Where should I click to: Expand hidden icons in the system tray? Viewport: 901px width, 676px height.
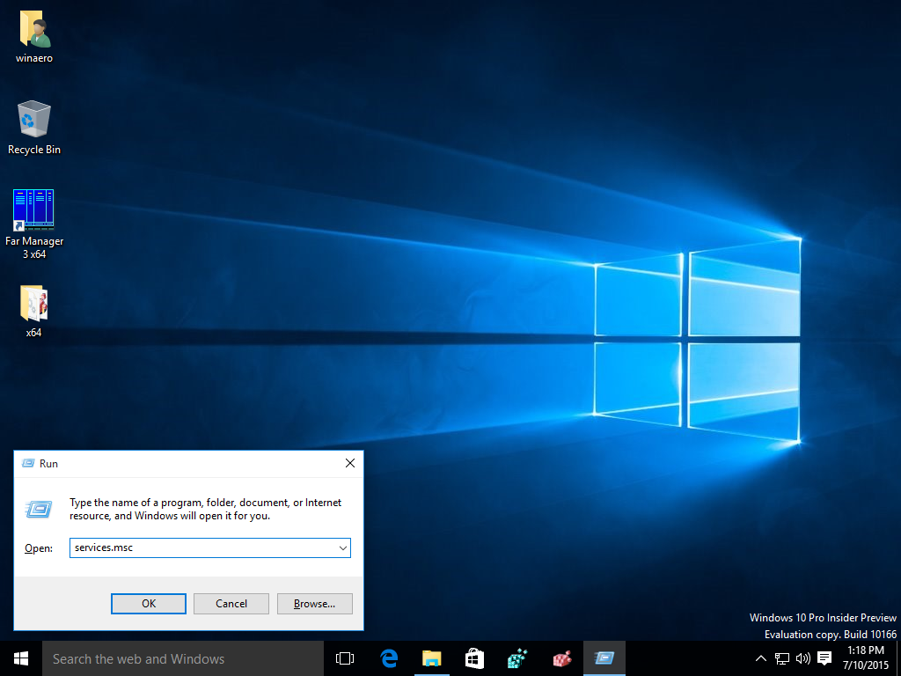click(x=759, y=658)
